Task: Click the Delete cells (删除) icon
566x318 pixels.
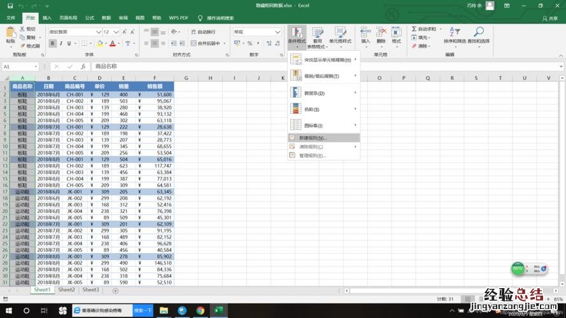Action: [x=381, y=34]
